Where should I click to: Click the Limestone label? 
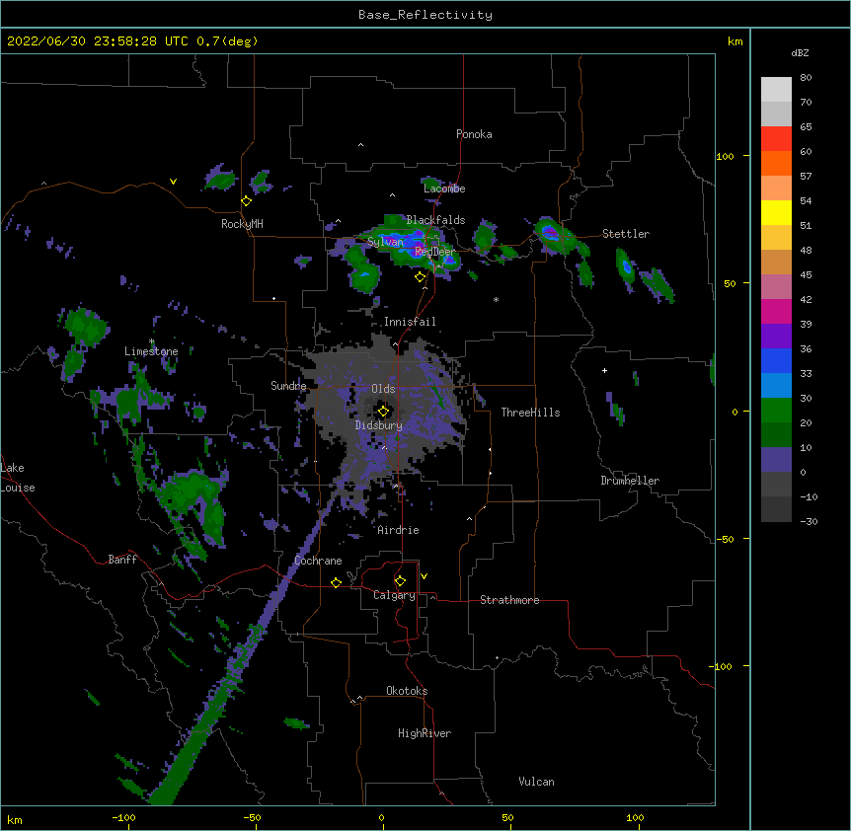pyautogui.click(x=151, y=351)
